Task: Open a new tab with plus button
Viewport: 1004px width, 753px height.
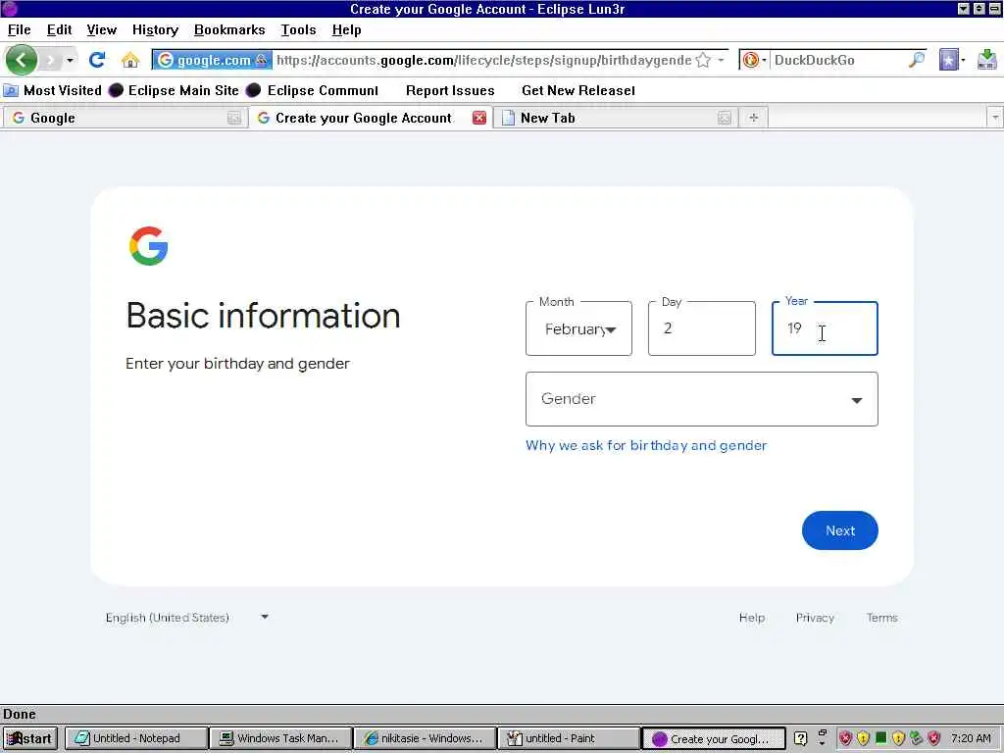Action: coord(754,118)
